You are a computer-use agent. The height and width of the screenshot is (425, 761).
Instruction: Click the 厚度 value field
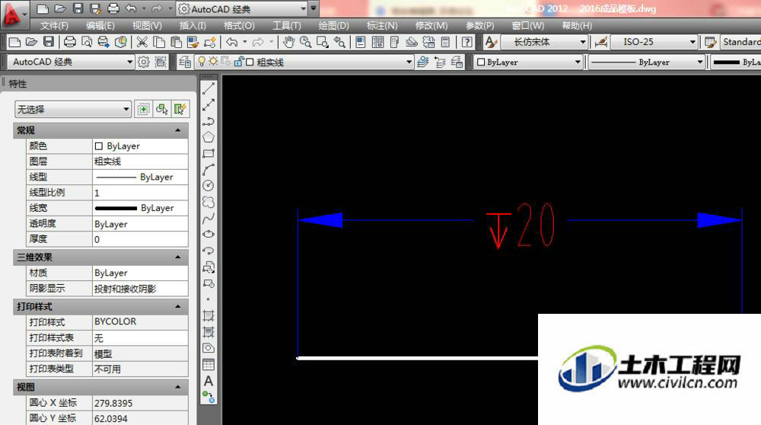pyautogui.click(x=140, y=239)
